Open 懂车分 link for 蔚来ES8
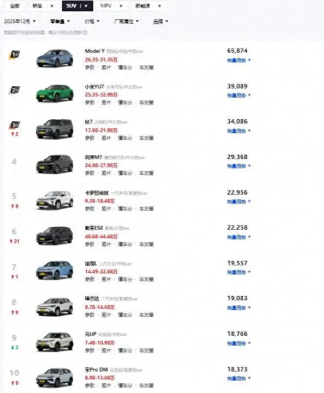 tap(125, 244)
